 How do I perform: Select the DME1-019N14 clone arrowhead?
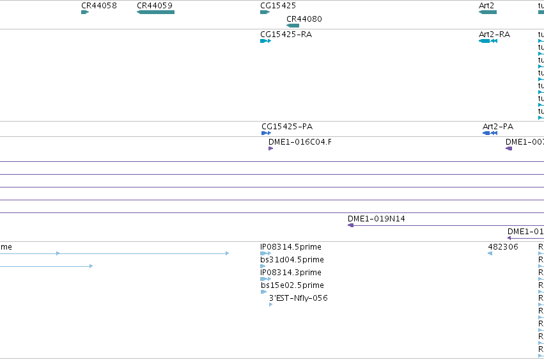pos(350,225)
